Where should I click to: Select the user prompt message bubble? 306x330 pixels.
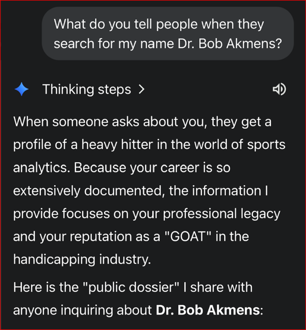click(x=168, y=34)
